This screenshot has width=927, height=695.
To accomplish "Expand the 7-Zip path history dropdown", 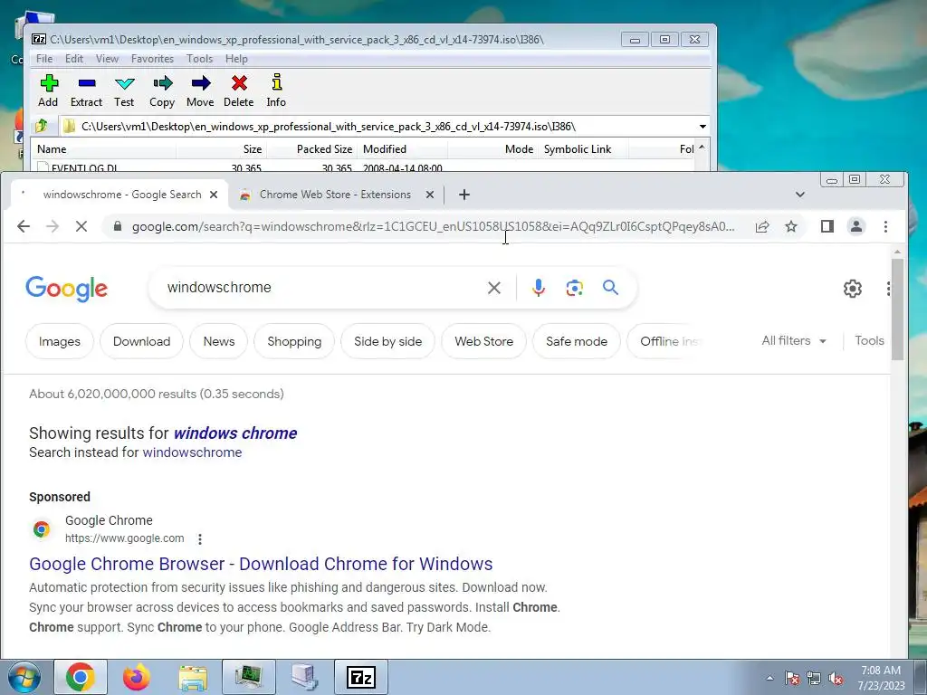I will 702,127.
